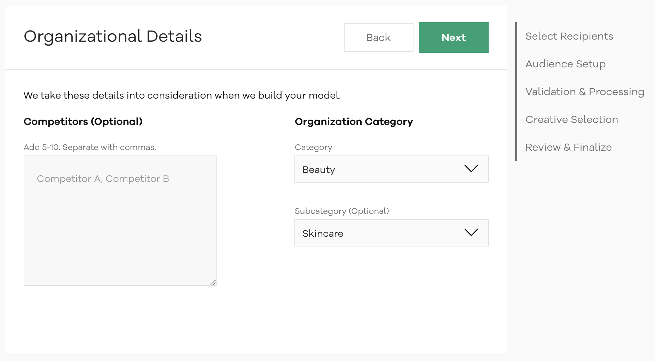Jump to the Audience Setup step
The image size is (655, 361).
click(x=565, y=64)
